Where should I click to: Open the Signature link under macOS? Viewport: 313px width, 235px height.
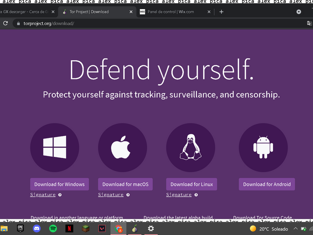pos(111,195)
